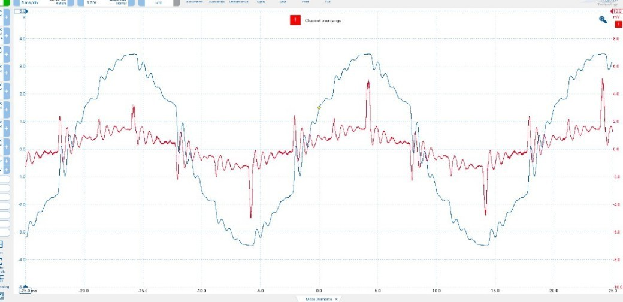Open the zoom magnifier tool on graph
This screenshot has width=623, height=302.
pyautogui.click(x=603, y=20)
